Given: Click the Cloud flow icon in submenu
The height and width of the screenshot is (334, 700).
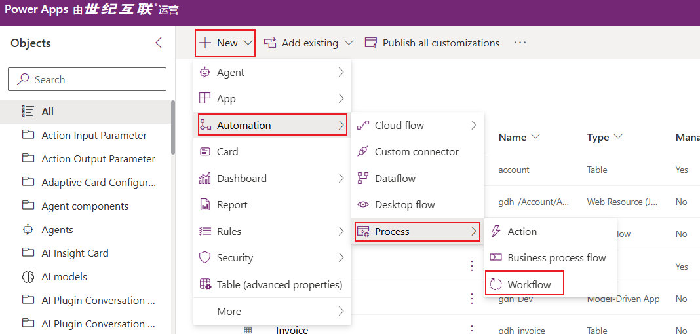Looking at the screenshot, I should (x=363, y=125).
